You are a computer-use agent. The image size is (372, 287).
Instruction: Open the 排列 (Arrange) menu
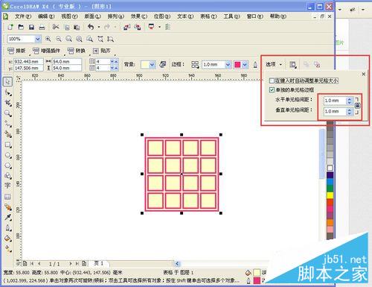116,16
